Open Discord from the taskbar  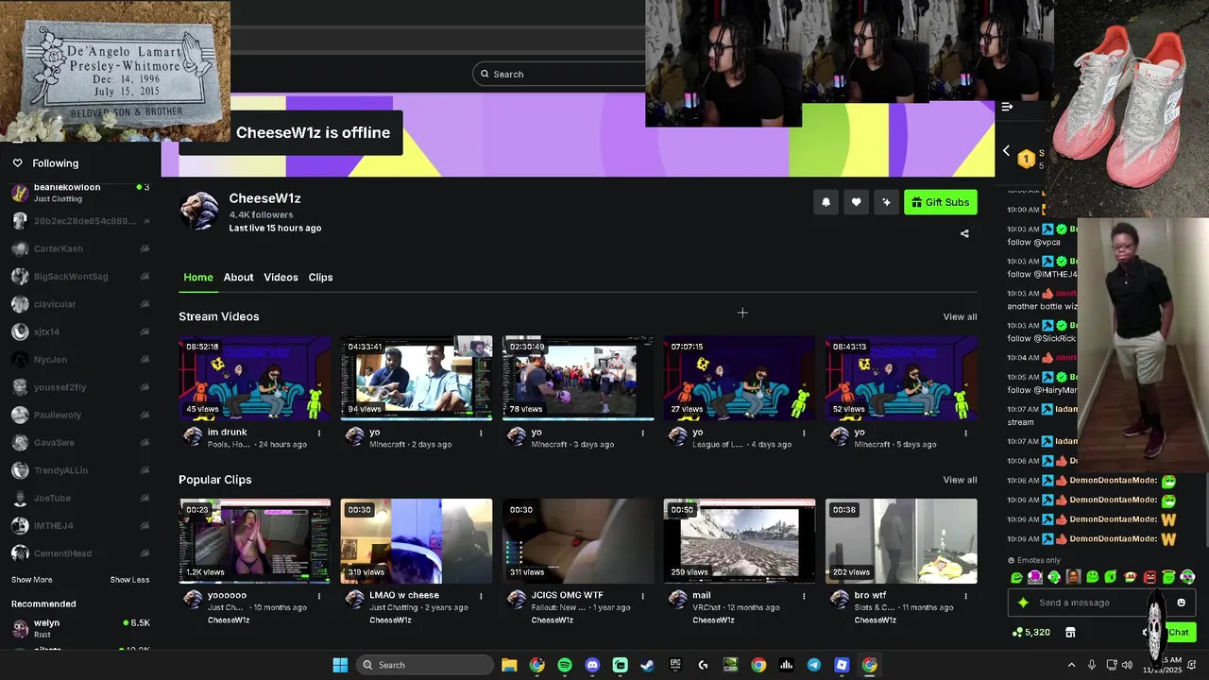click(x=592, y=665)
